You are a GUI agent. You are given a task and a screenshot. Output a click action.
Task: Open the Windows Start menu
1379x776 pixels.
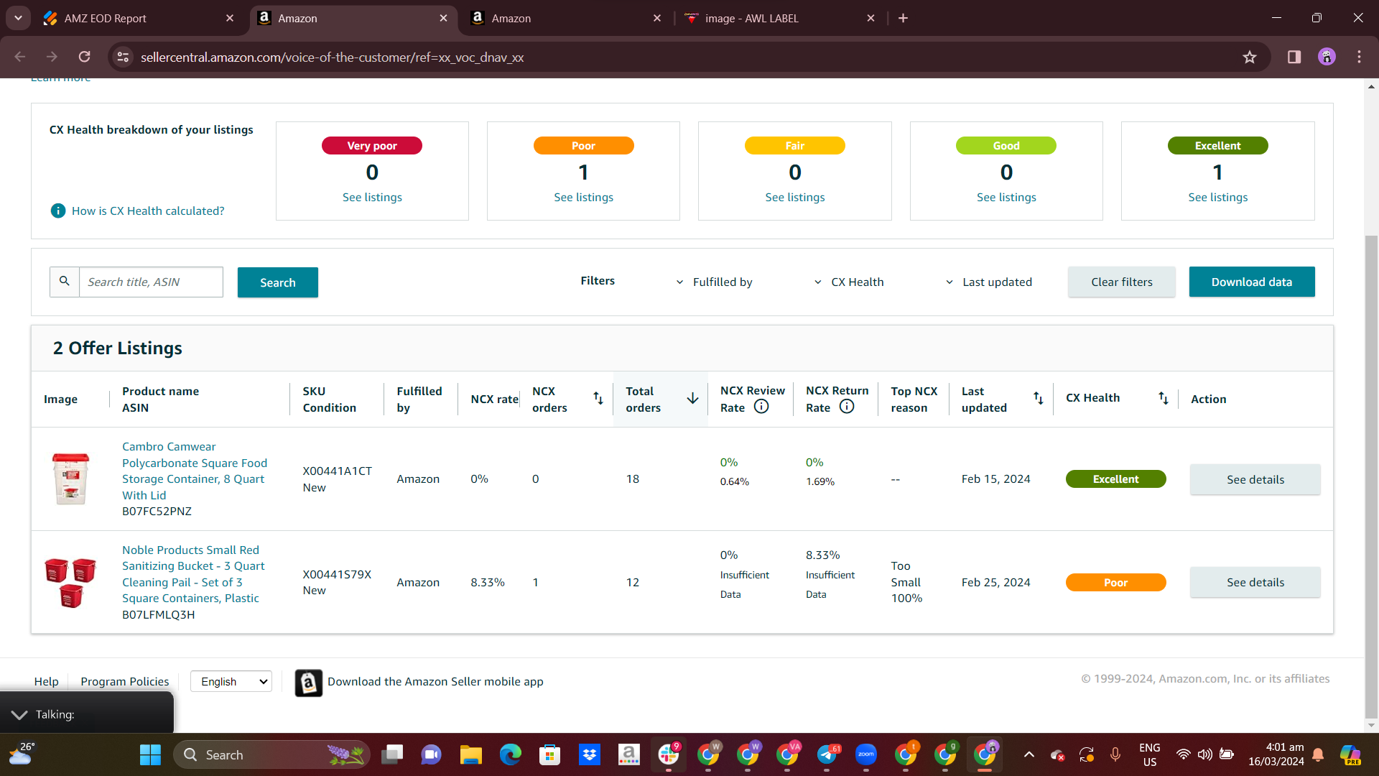click(x=150, y=754)
